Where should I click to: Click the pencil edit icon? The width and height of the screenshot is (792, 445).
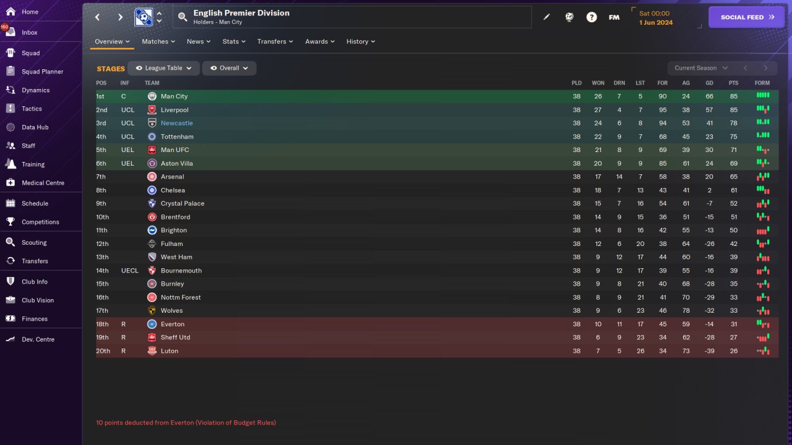546,17
